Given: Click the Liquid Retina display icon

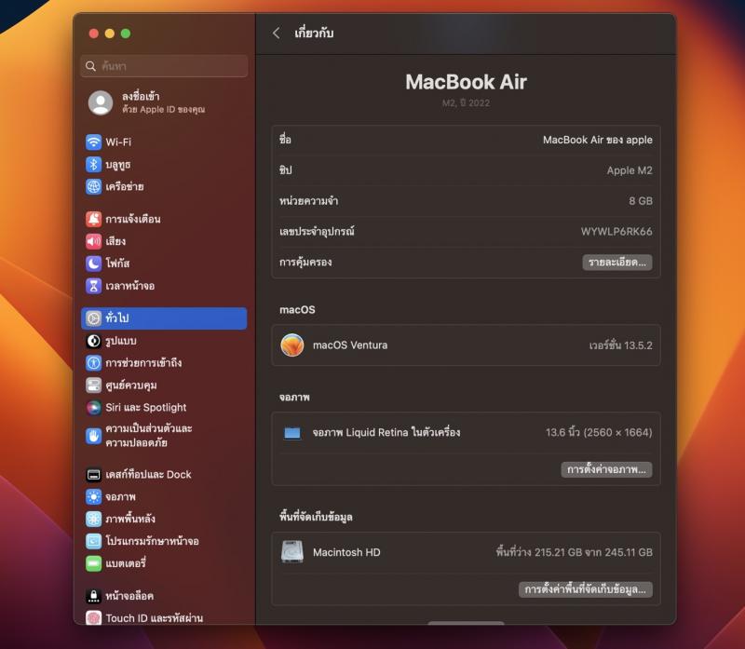Looking at the screenshot, I should click(x=292, y=433).
